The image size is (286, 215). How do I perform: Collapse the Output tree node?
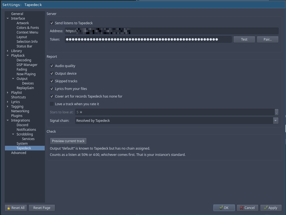point(13,78)
